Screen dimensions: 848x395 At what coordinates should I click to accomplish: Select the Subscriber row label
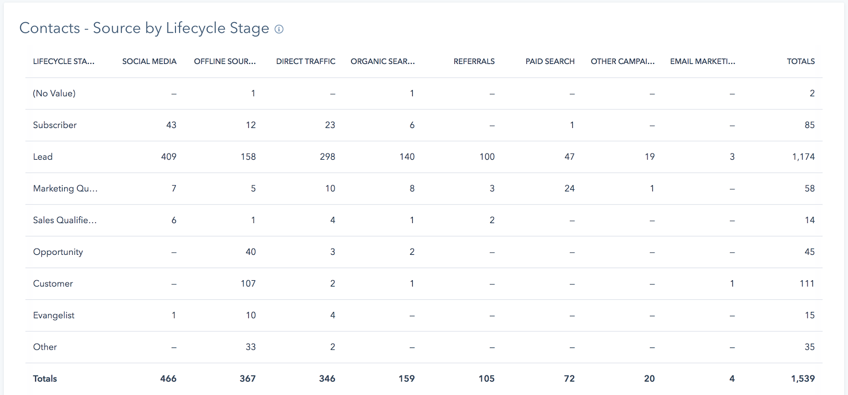55,125
